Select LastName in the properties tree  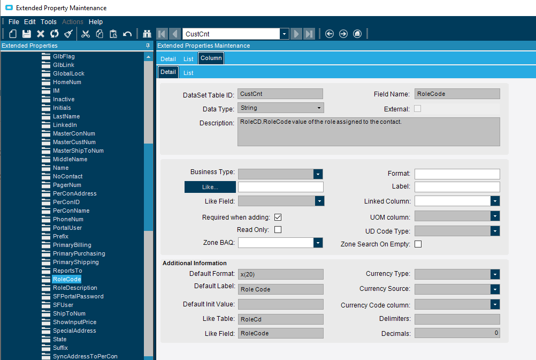coord(66,116)
